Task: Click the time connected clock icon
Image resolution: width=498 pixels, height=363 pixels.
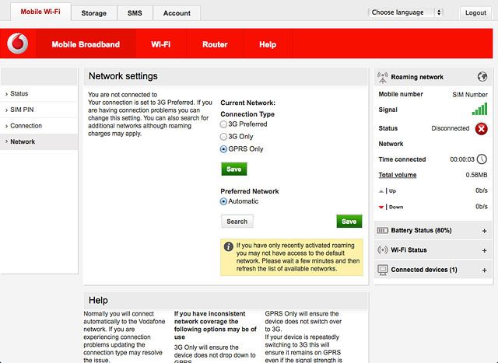Action: 482,159
